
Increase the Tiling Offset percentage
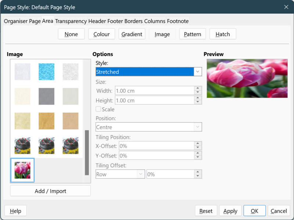click(198, 172)
